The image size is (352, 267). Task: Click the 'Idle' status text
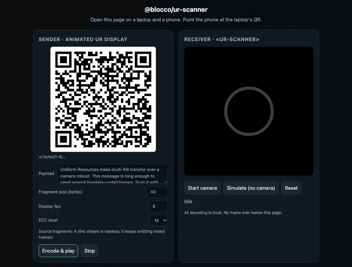tap(188, 201)
